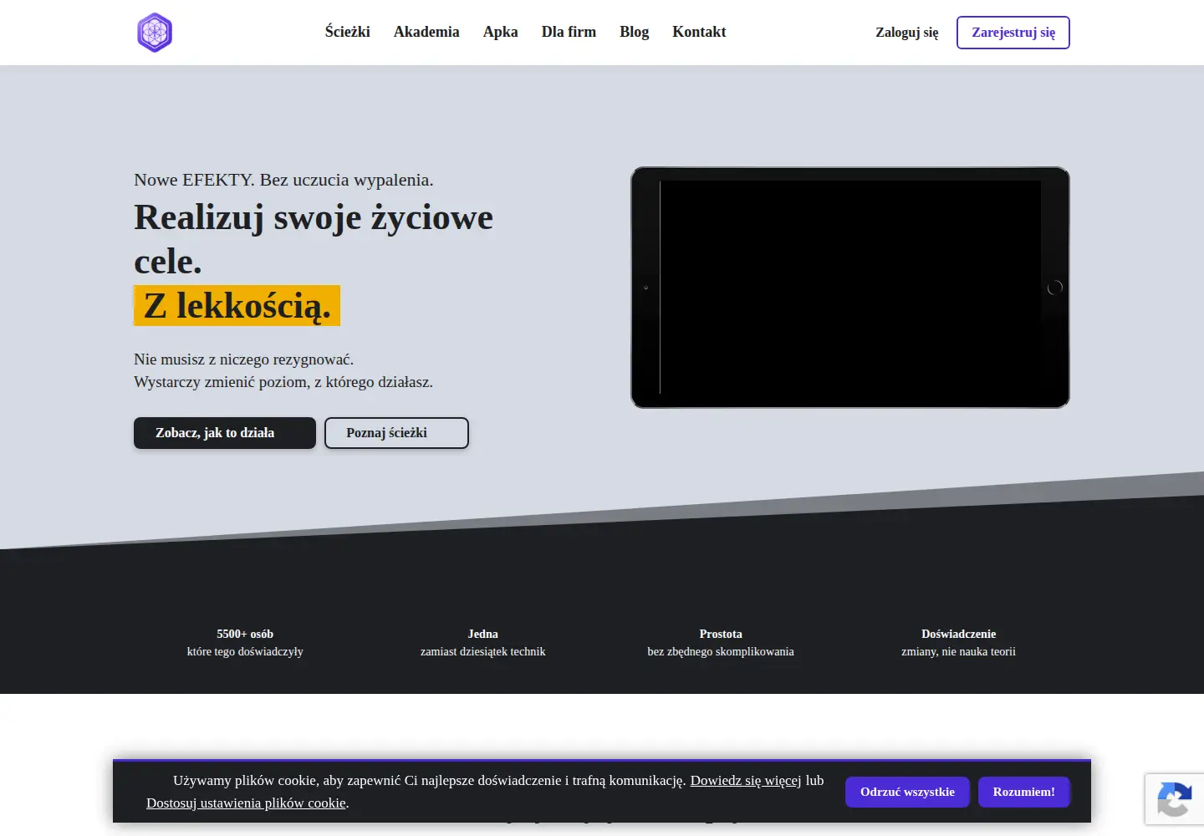Click the Zobacz, jak to działa button
The height and width of the screenshot is (836, 1204).
pyautogui.click(x=225, y=433)
